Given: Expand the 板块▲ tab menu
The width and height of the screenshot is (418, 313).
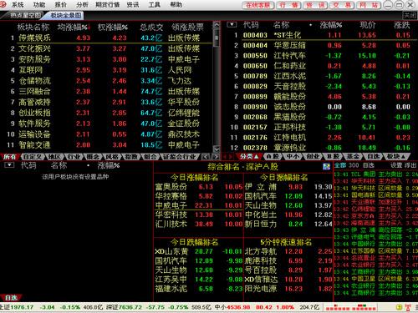Looking at the screenshot, I should click(396, 157).
